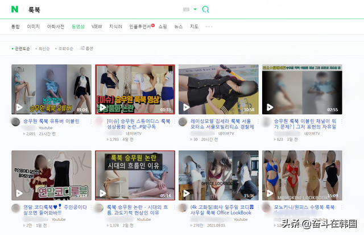Select the 관련도순 sort option
This screenshot has height=235, width=364.
point(22,49)
